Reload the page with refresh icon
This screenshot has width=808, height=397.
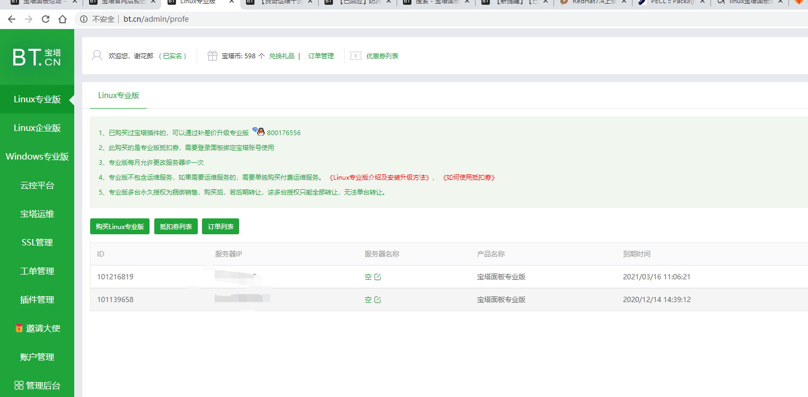pyautogui.click(x=46, y=19)
